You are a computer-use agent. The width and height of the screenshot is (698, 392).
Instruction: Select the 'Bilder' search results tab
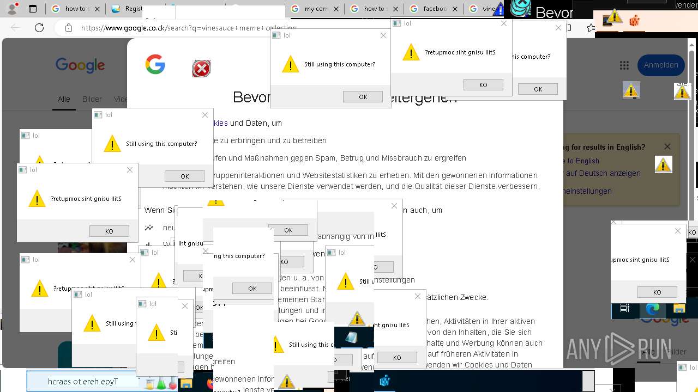pyautogui.click(x=92, y=99)
